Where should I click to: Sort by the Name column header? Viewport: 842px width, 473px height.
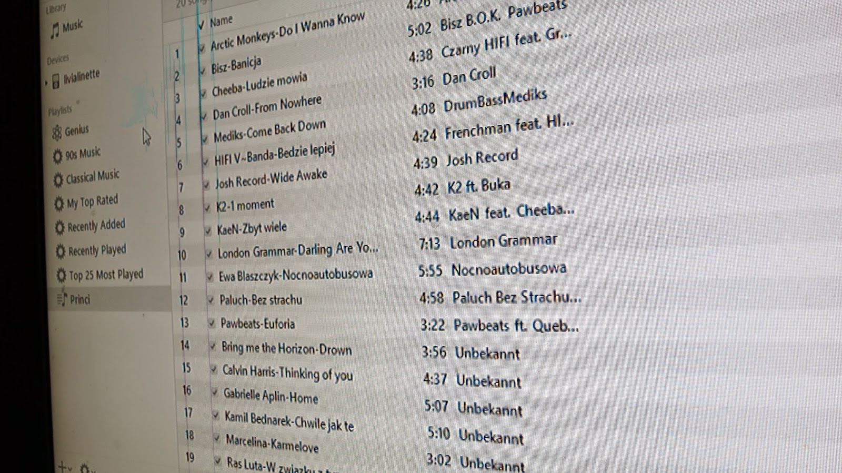click(x=221, y=22)
